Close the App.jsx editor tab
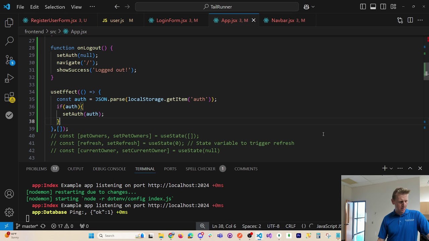This screenshot has width=429, height=241. coord(253,20)
